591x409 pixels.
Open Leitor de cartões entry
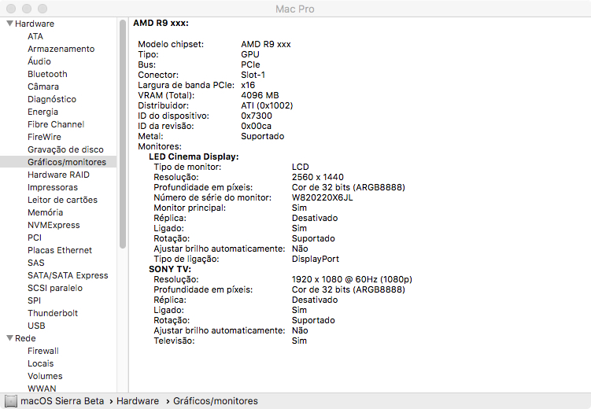click(63, 200)
